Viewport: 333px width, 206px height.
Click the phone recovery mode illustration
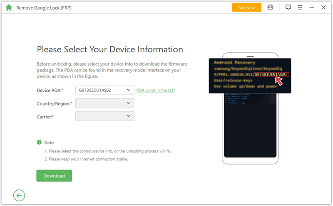coord(250,108)
